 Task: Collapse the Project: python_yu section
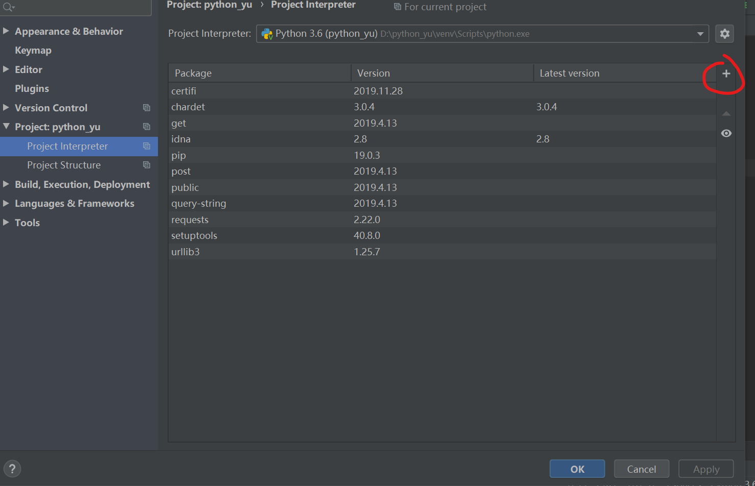tap(6, 127)
